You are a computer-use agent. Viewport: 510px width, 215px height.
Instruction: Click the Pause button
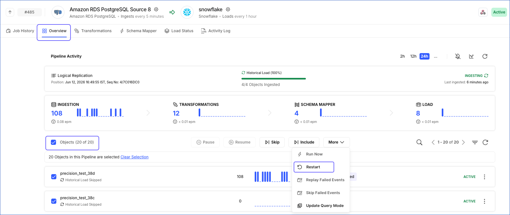(205, 142)
